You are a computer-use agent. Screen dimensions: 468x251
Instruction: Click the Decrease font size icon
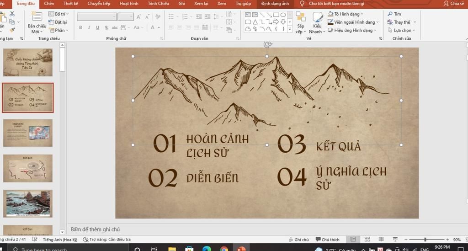coord(147,17)
